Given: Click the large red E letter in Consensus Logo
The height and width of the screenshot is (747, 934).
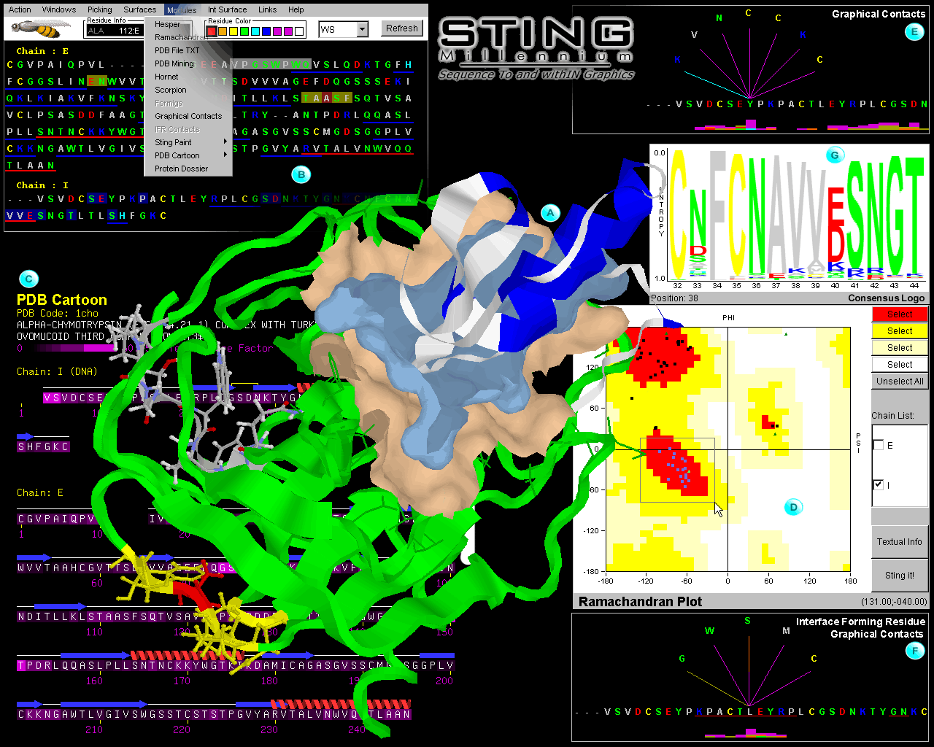Looking at the screenshot, I should click(x=835, y=207).
